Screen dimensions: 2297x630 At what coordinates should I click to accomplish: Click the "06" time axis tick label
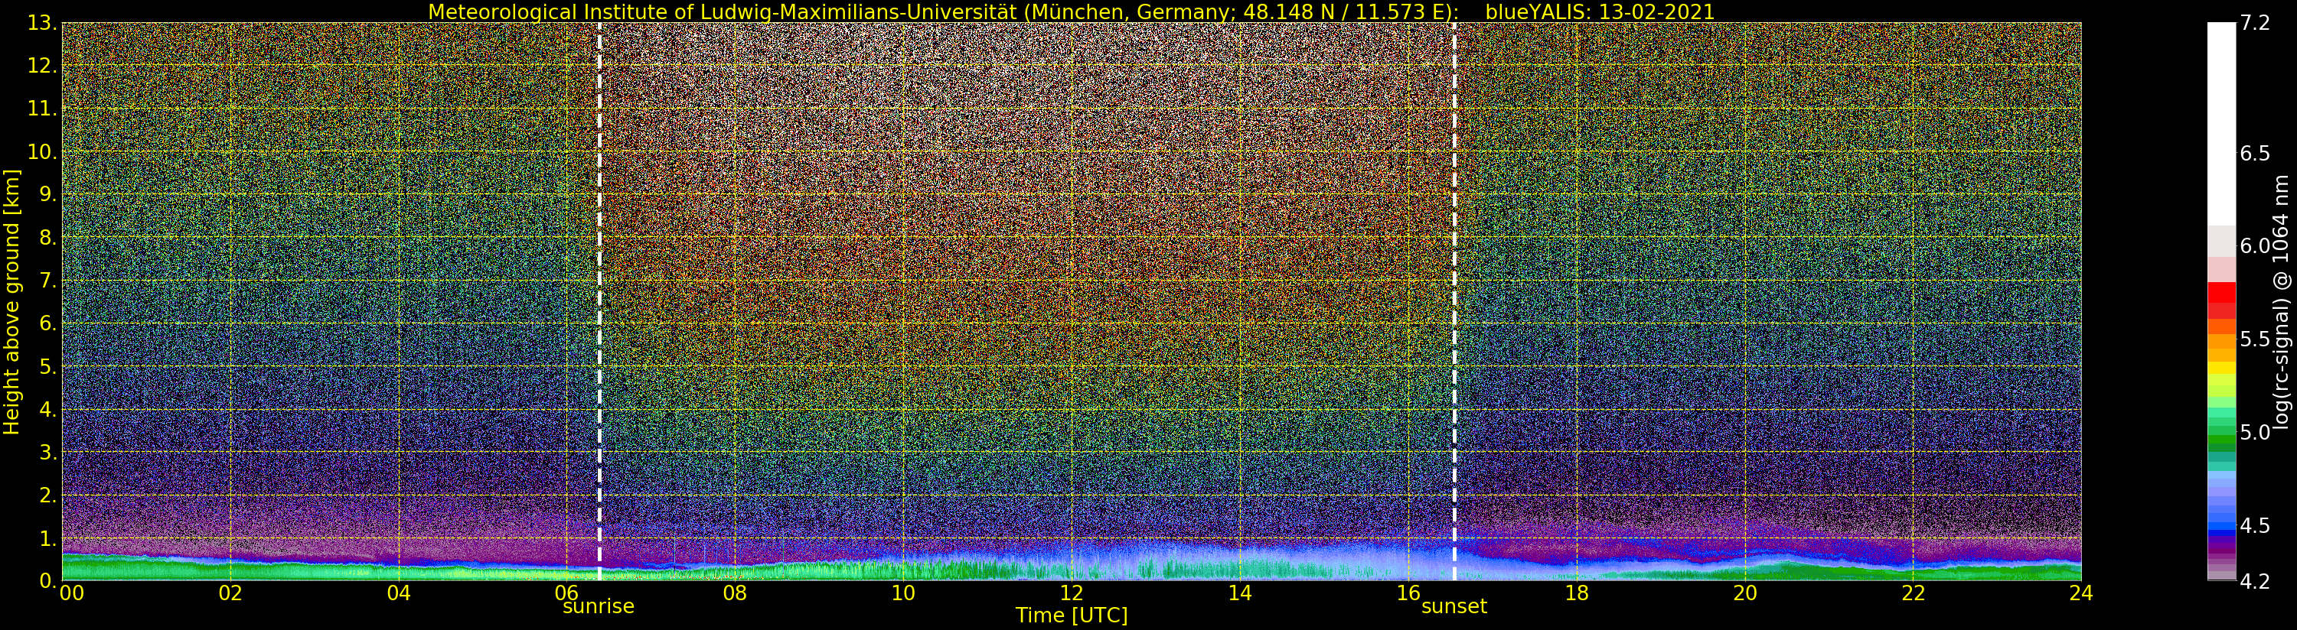(x=567, y=593)
